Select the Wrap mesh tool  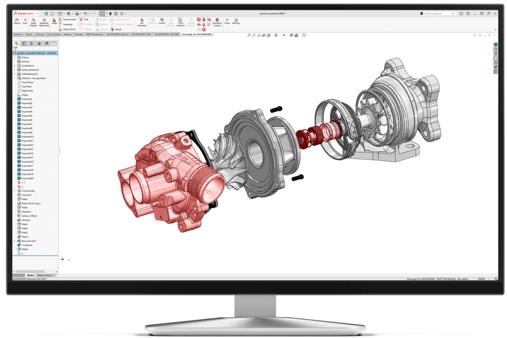click(54, 21)
